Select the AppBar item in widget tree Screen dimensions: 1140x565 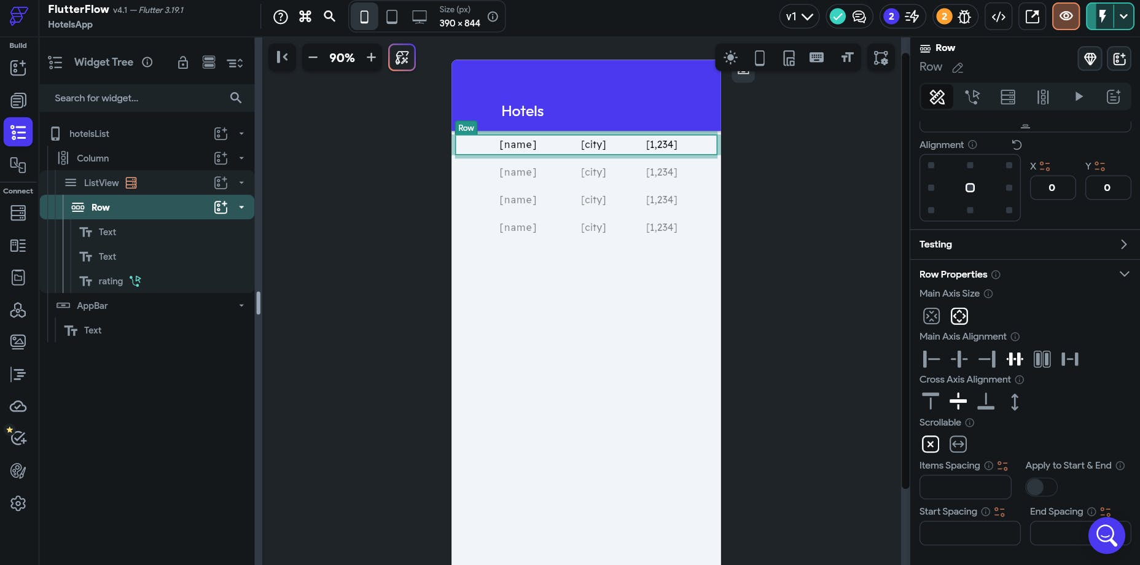[92, 306]
